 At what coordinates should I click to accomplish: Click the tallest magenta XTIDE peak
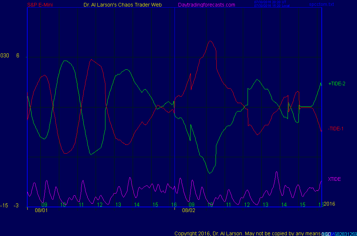point(277,172)
